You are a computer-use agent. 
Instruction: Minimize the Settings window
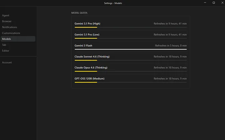pos(204,3)
